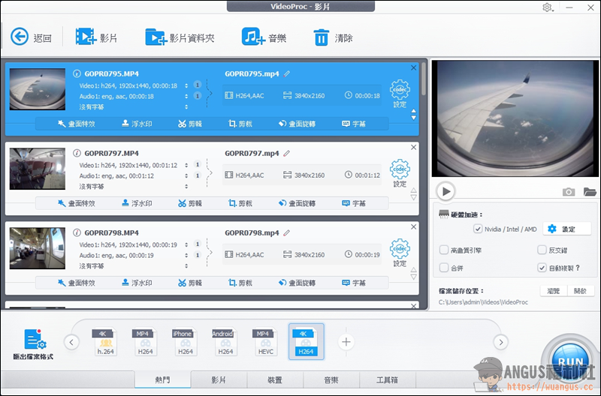
Task: Enable 反交錯 deinterlacing checkbox
Action: tap(542, 250)
